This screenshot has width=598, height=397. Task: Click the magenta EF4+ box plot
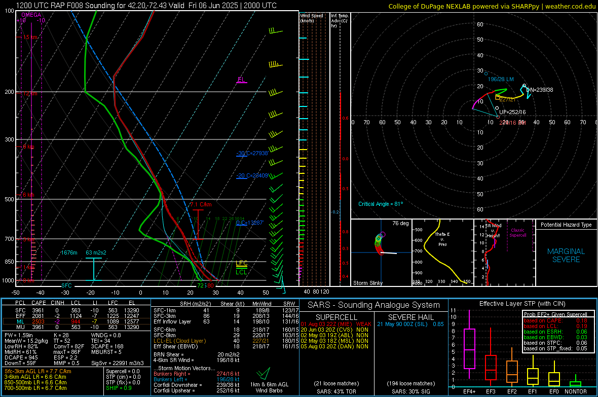click(x=469, y=344)
